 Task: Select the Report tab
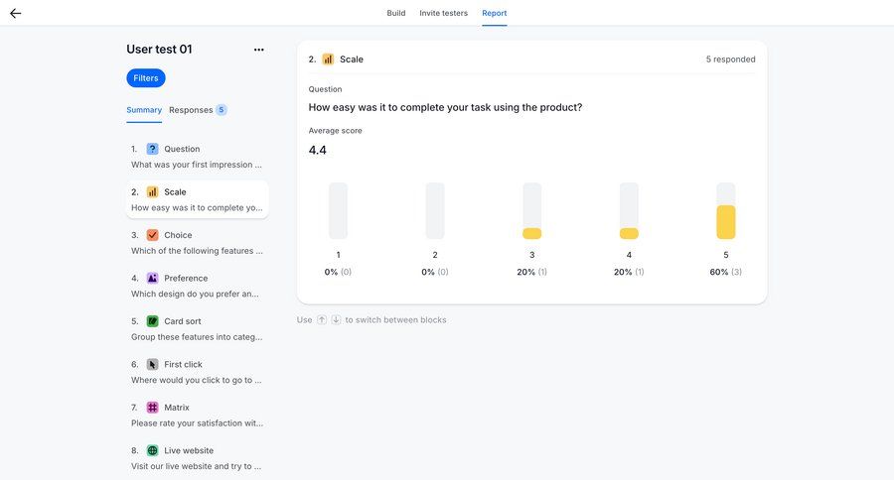tap(494, 13)
